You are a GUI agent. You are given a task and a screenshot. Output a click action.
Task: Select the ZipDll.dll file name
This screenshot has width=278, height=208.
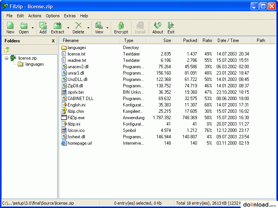click(75, 86)
